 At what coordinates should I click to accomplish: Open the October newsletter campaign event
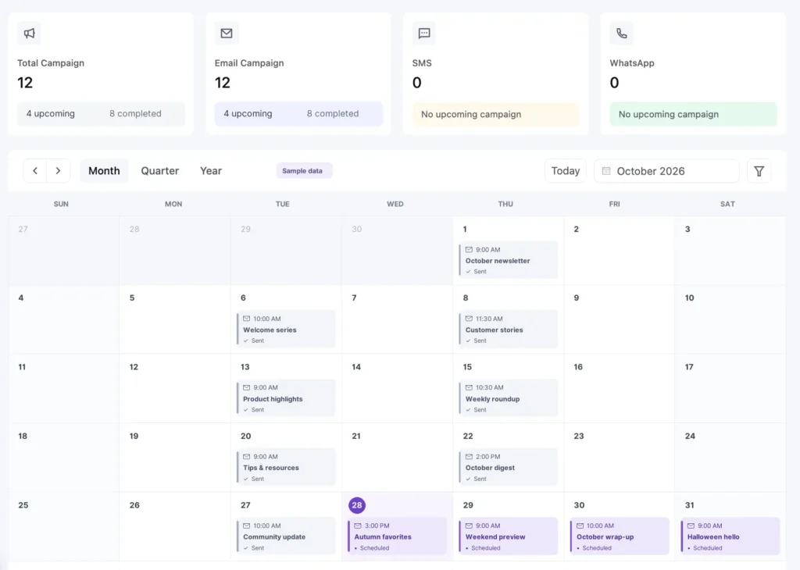[x=508, y=260]
